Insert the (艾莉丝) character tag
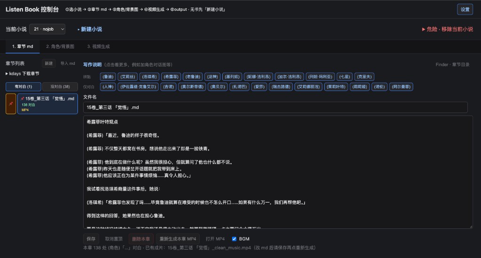This screenshot has width=481, height=258. [128, 77]
